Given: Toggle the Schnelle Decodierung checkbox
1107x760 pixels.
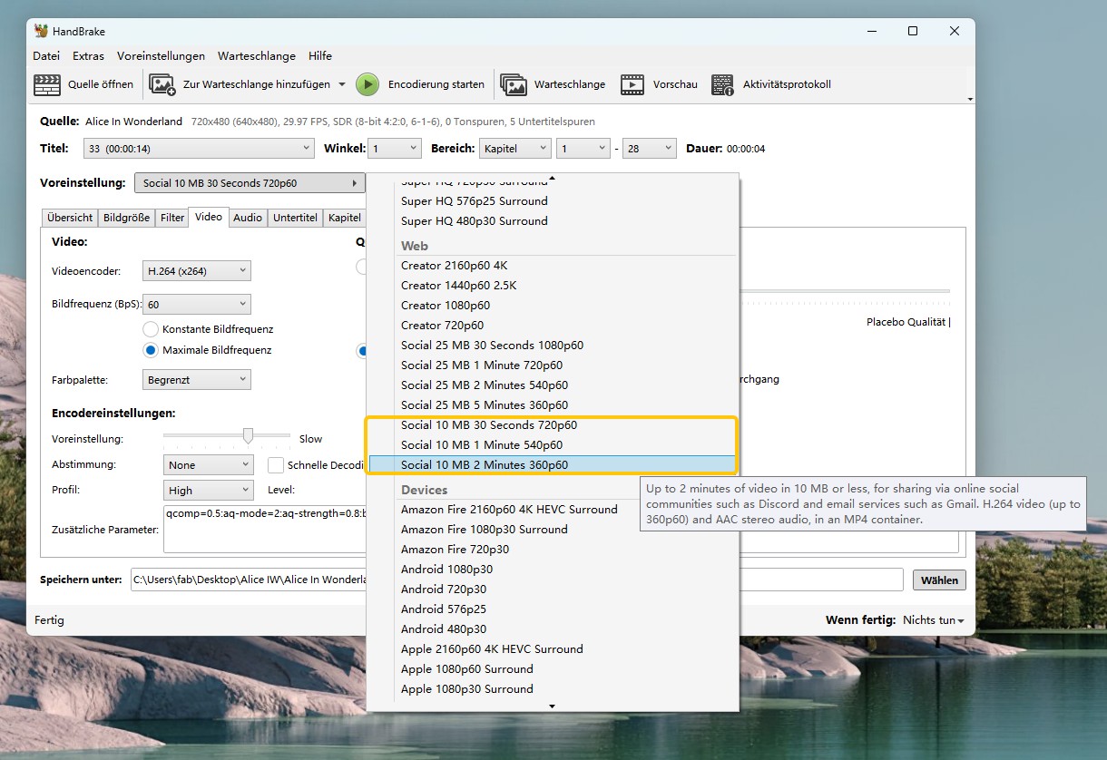Looking at the screenshot, I should click(x=276, y=465).
